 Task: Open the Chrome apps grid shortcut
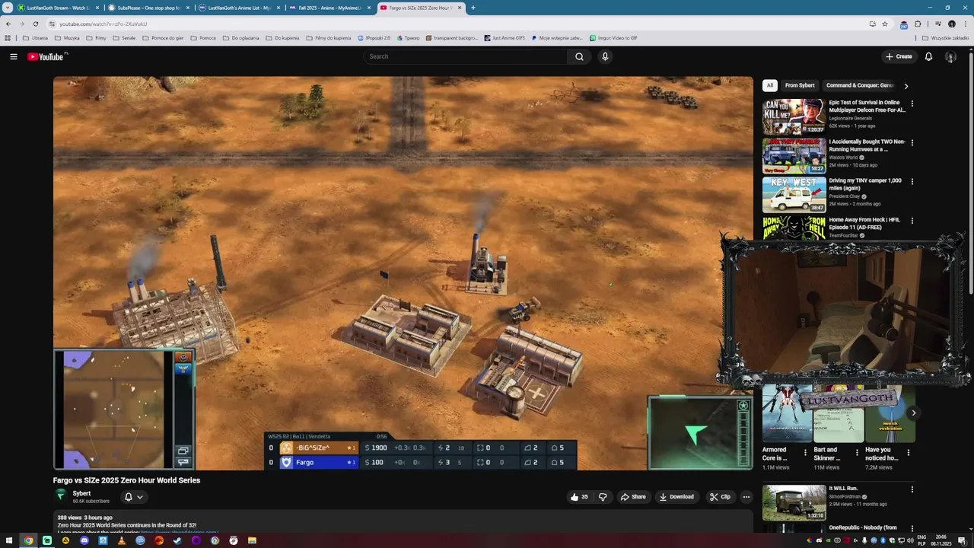8,38
